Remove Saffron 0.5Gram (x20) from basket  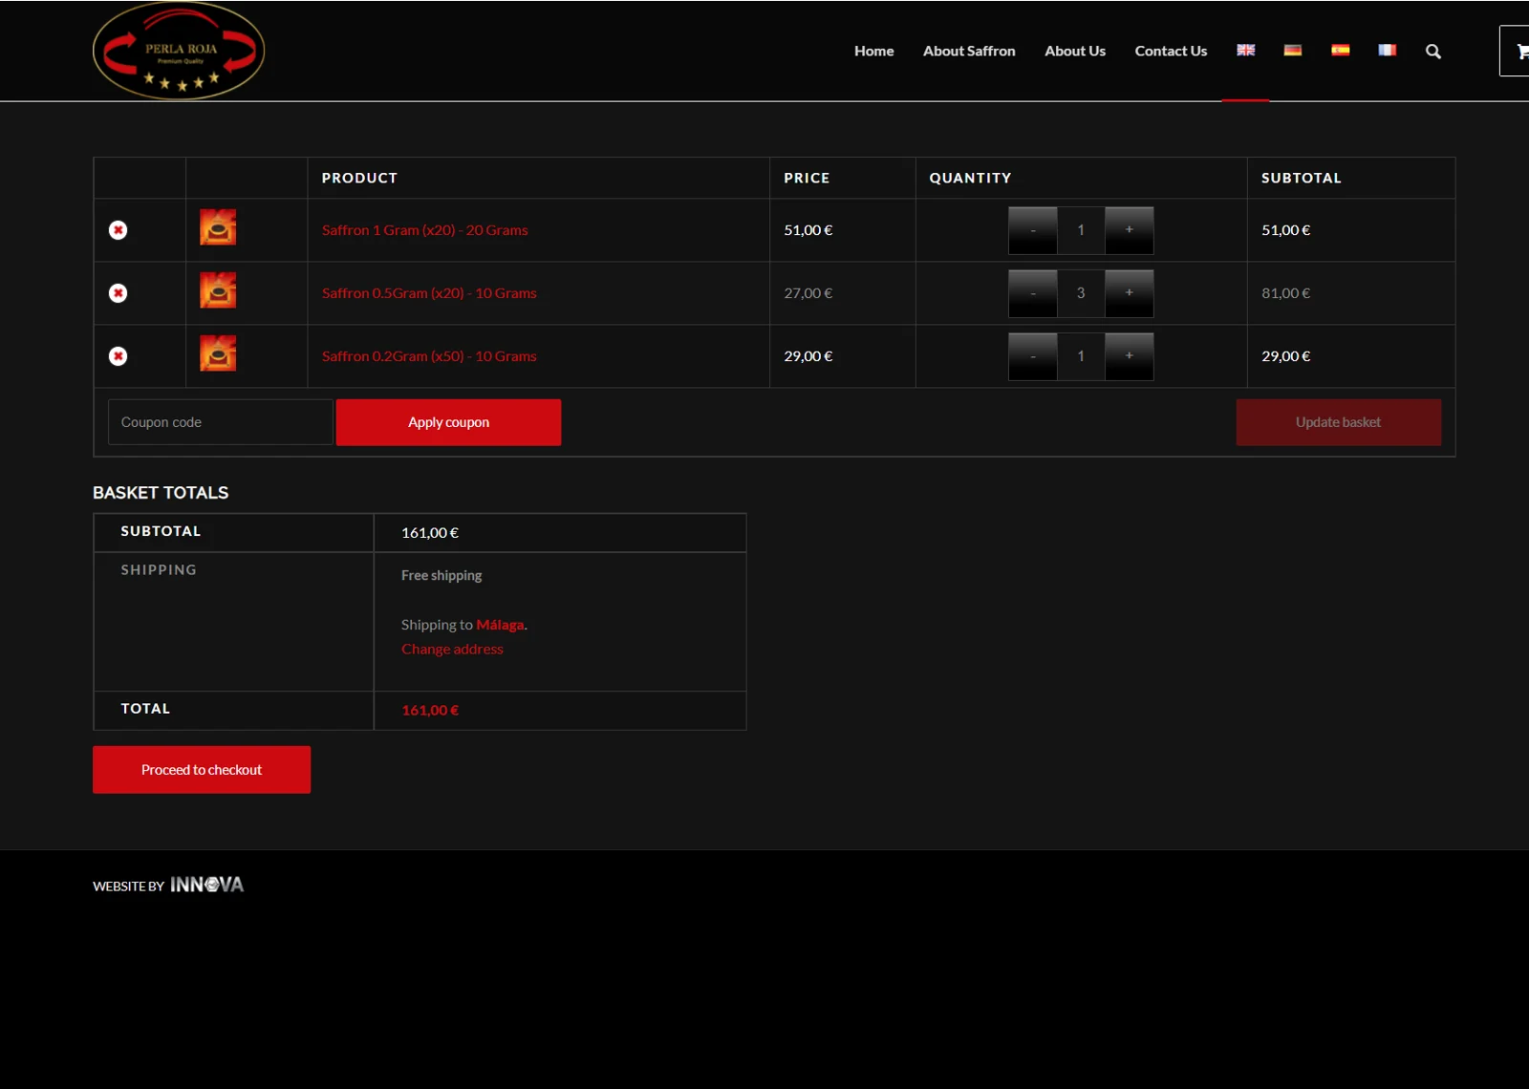(x=118, y=293)
